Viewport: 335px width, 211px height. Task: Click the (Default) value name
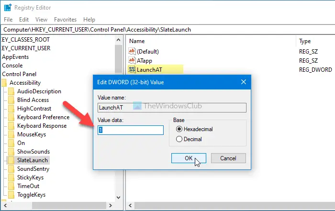pyautogui.click(x=148, y=52)
